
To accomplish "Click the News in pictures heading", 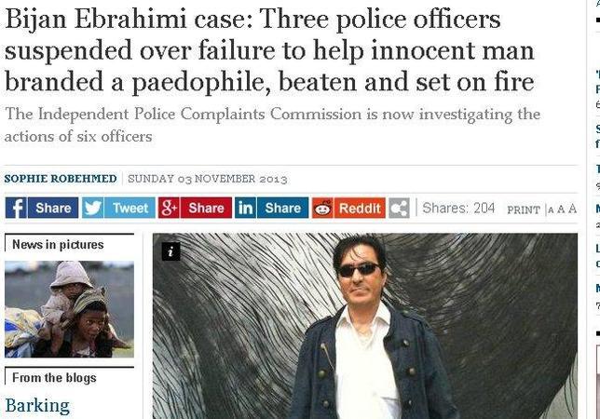I will point(58,244).
